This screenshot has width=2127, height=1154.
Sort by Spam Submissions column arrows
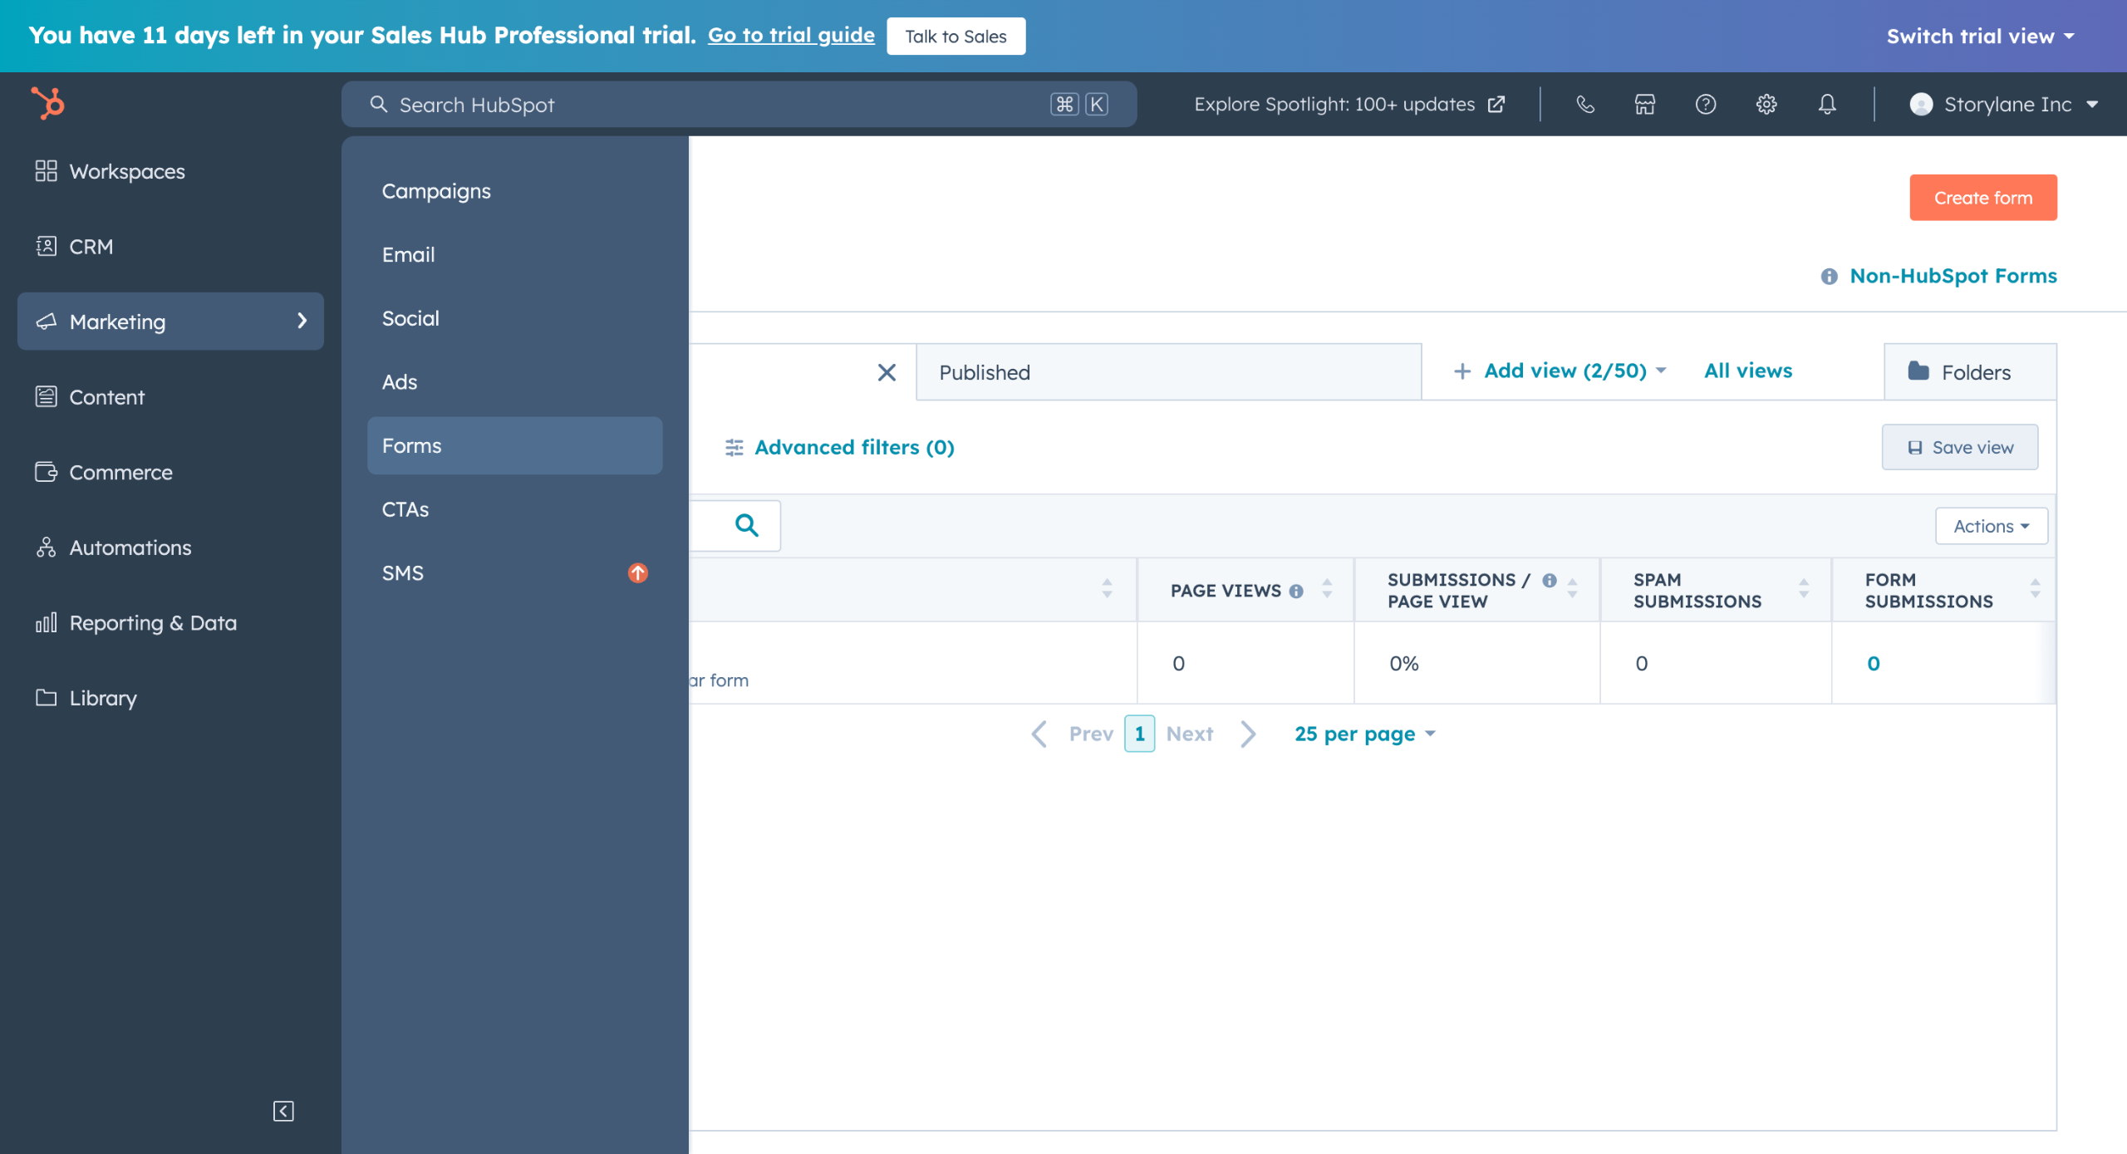pos(1804,589)
